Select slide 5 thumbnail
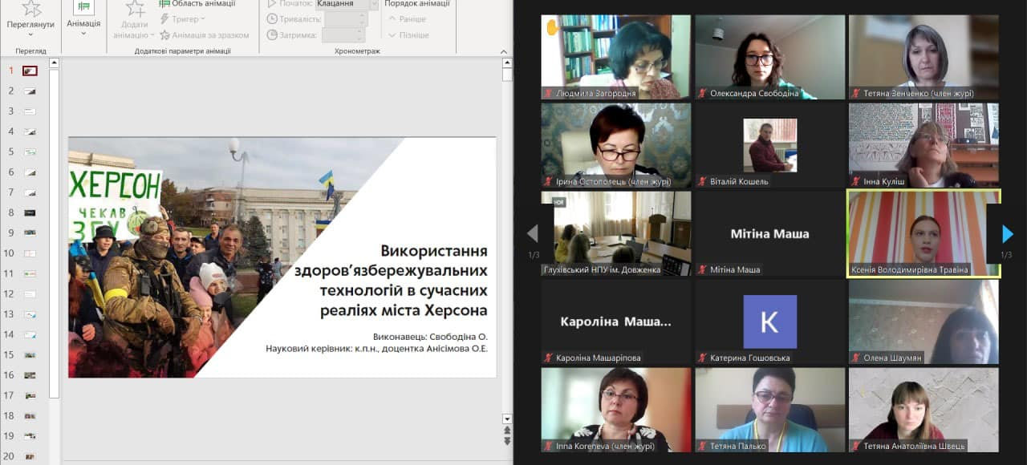 click(x=30, y=152)
